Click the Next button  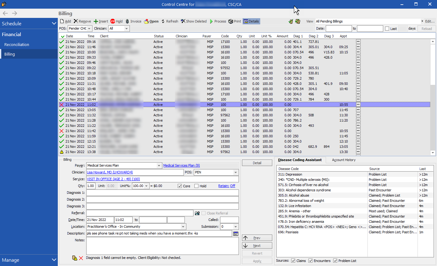tap(257, 246)
